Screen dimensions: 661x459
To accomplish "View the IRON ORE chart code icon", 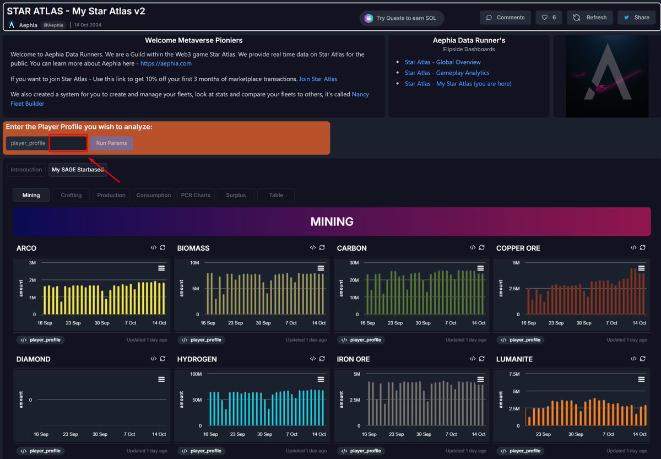I will coord(473,359).
